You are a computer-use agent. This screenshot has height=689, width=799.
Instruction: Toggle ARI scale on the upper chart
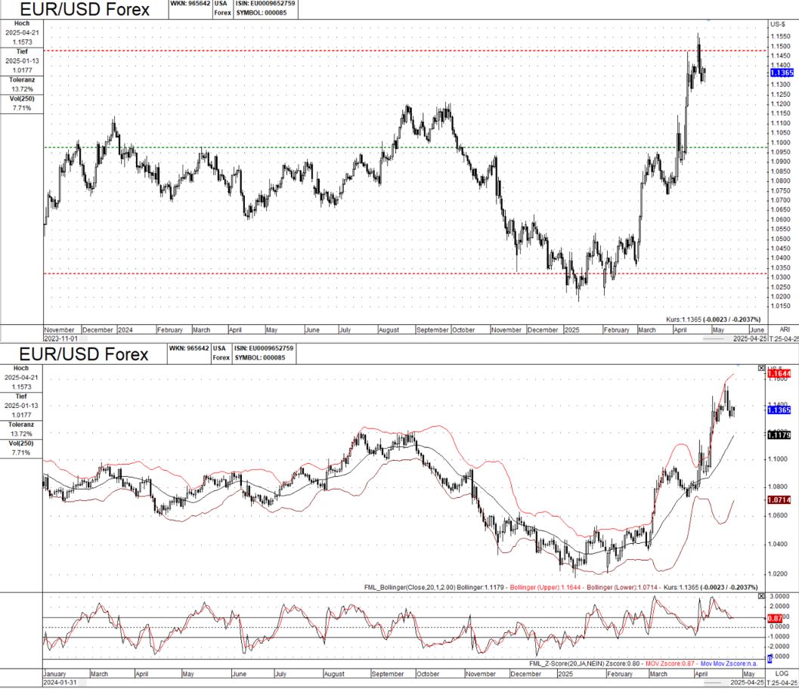tap(784, 329)
